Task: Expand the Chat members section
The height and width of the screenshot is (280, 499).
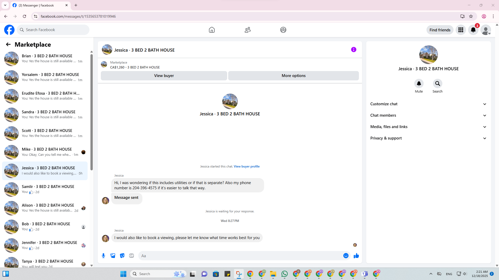Action: tap(428, 115)
